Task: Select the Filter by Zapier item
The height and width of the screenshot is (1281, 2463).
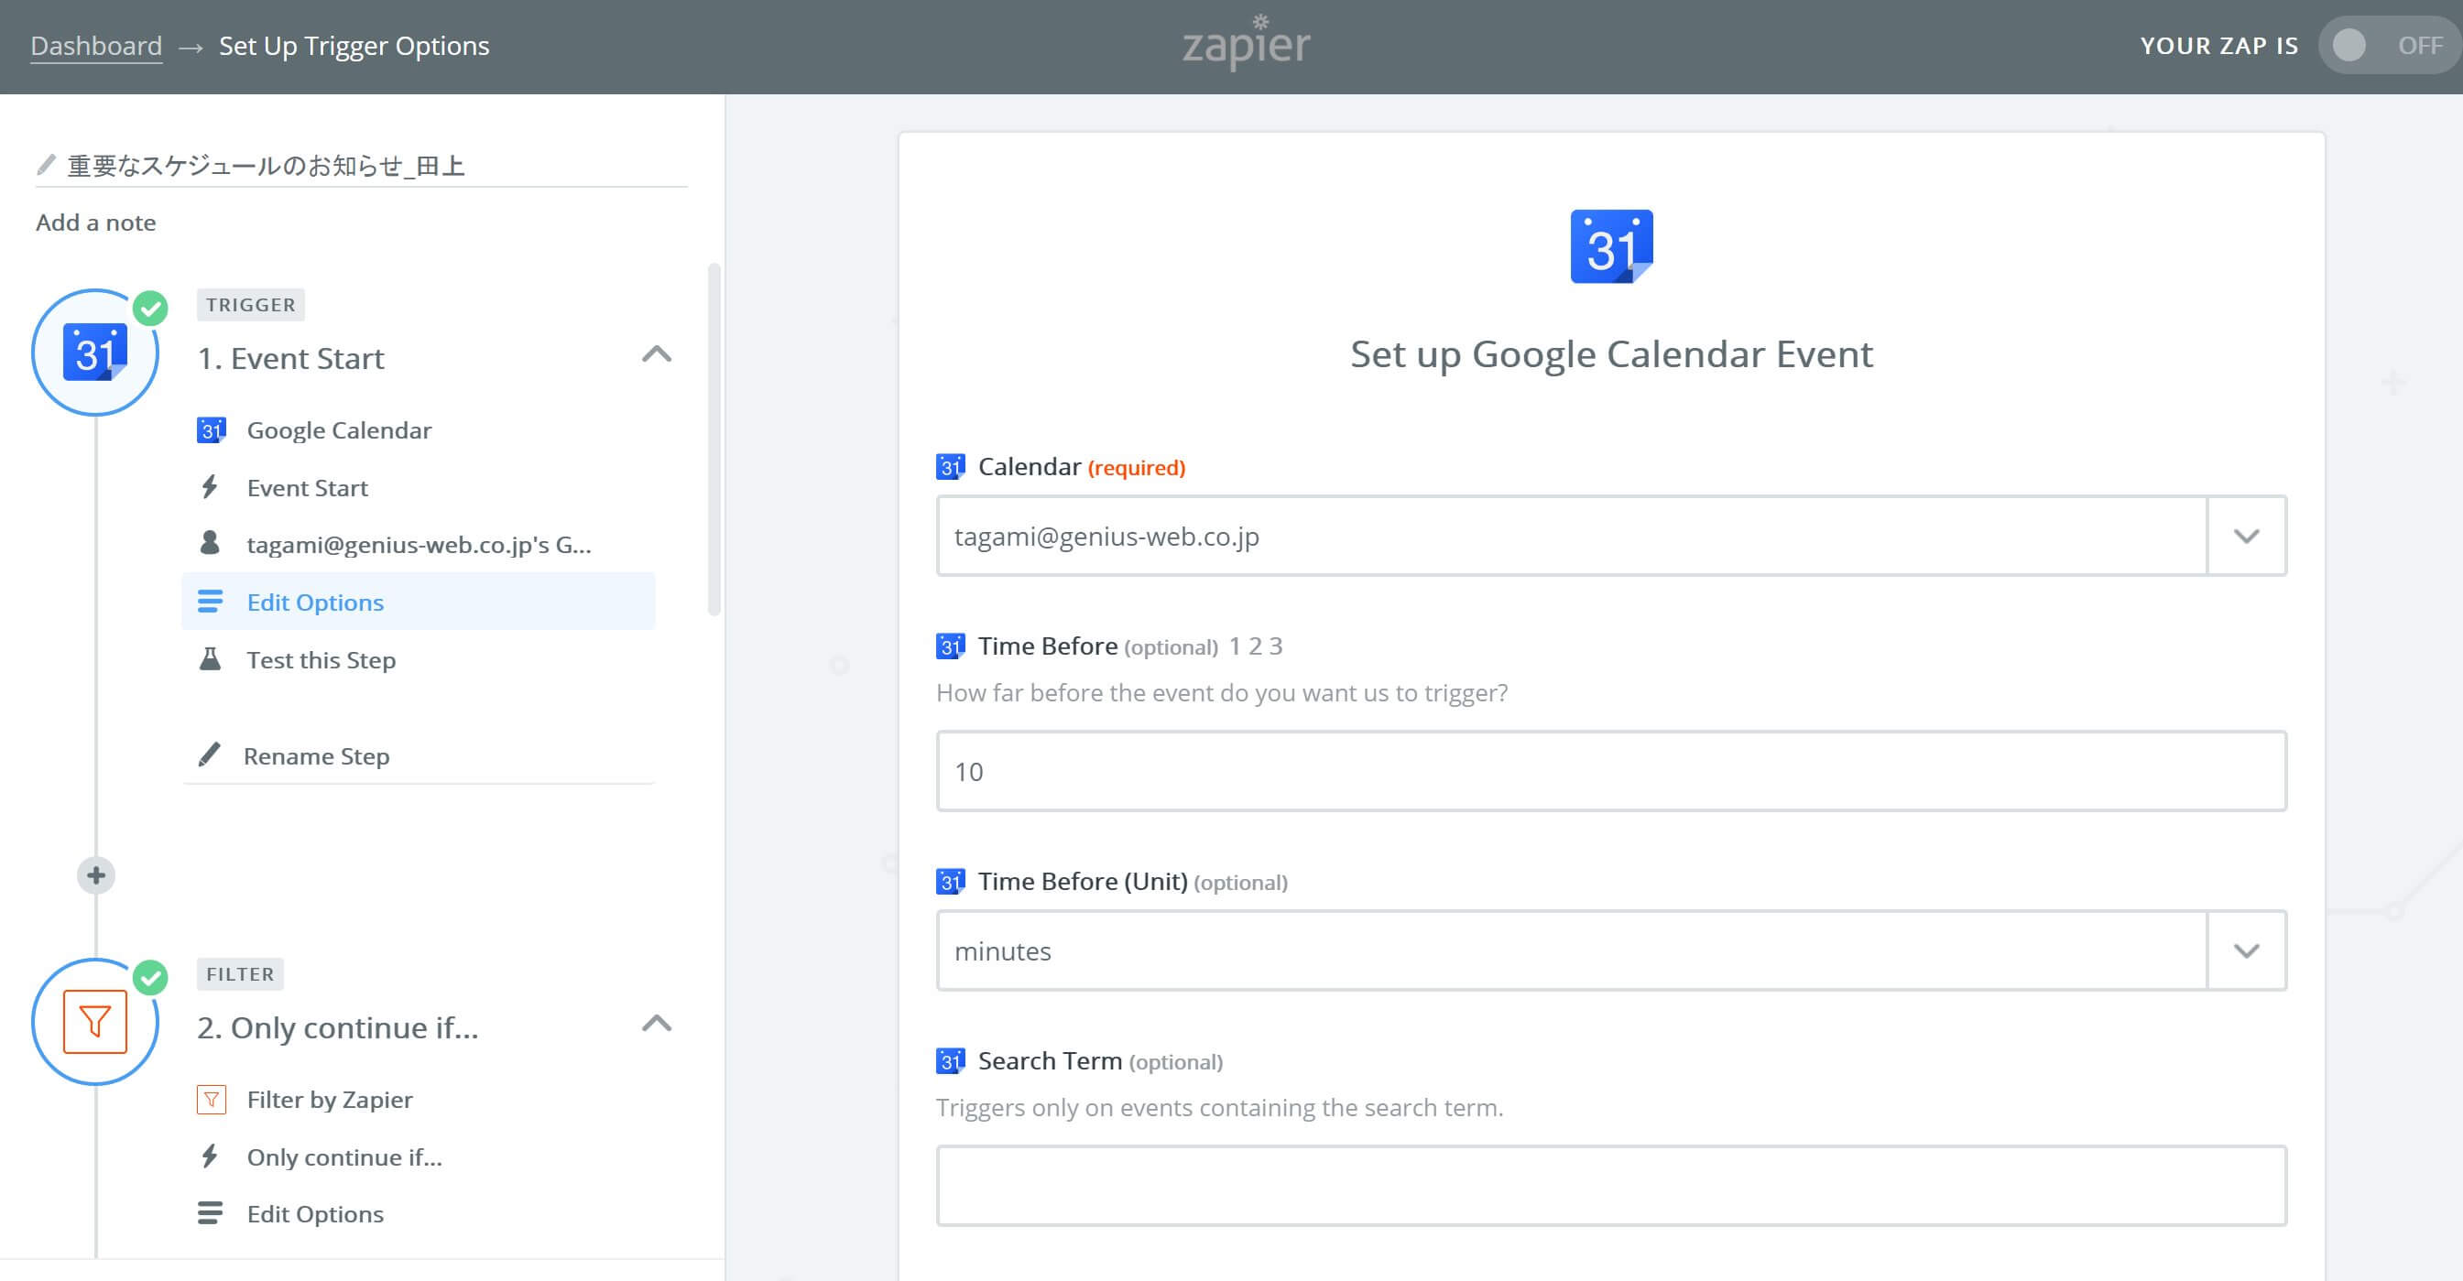Action: 330,1100
